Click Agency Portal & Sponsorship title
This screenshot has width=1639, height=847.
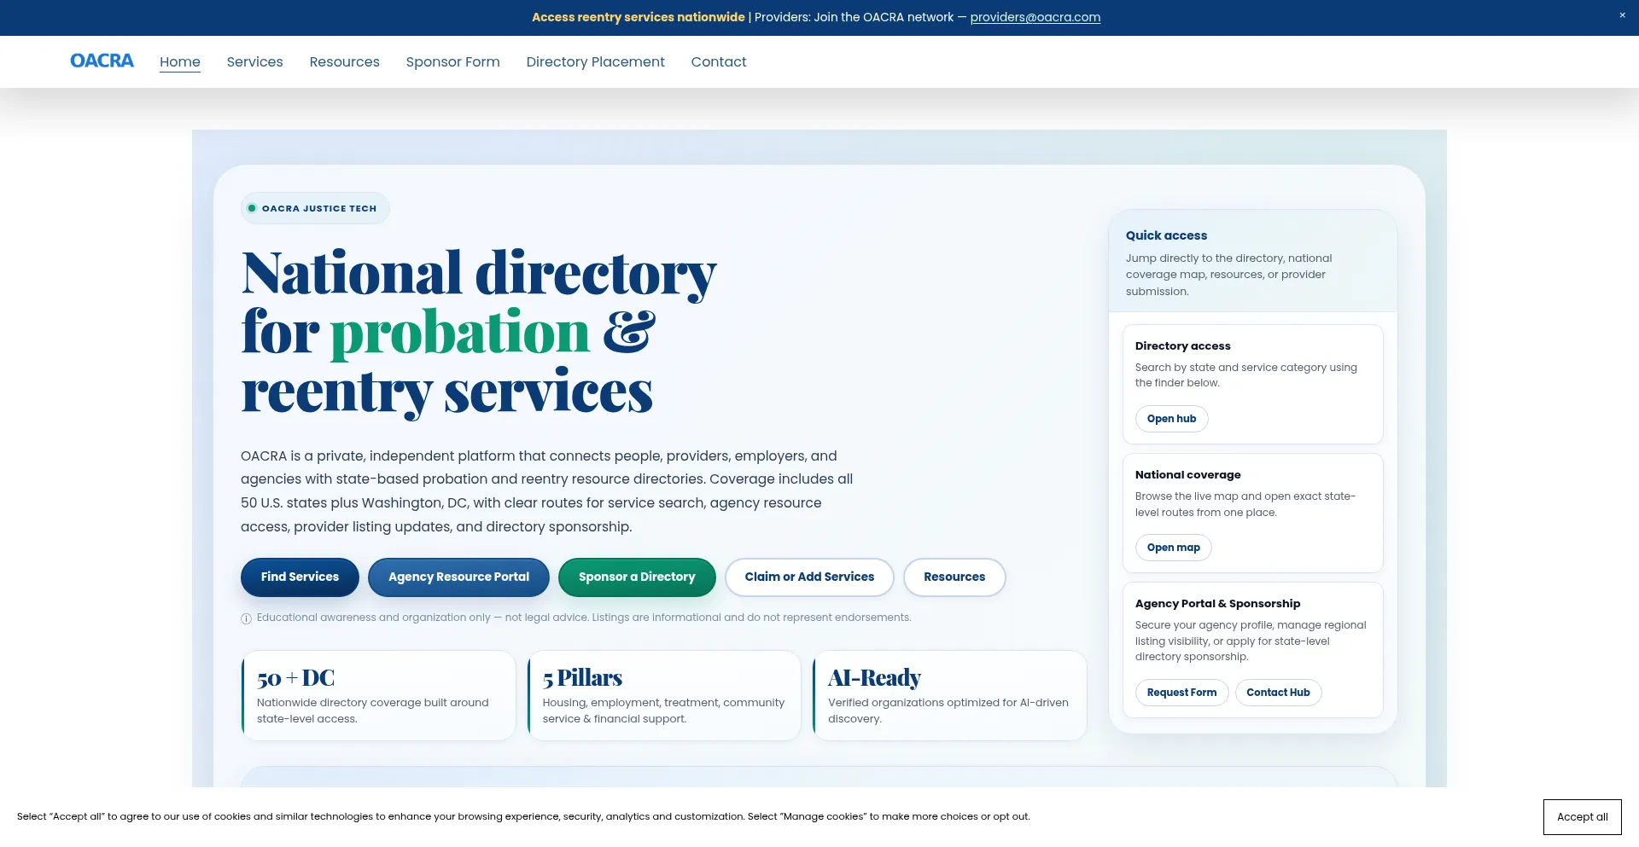click(x=1217, y=604)
